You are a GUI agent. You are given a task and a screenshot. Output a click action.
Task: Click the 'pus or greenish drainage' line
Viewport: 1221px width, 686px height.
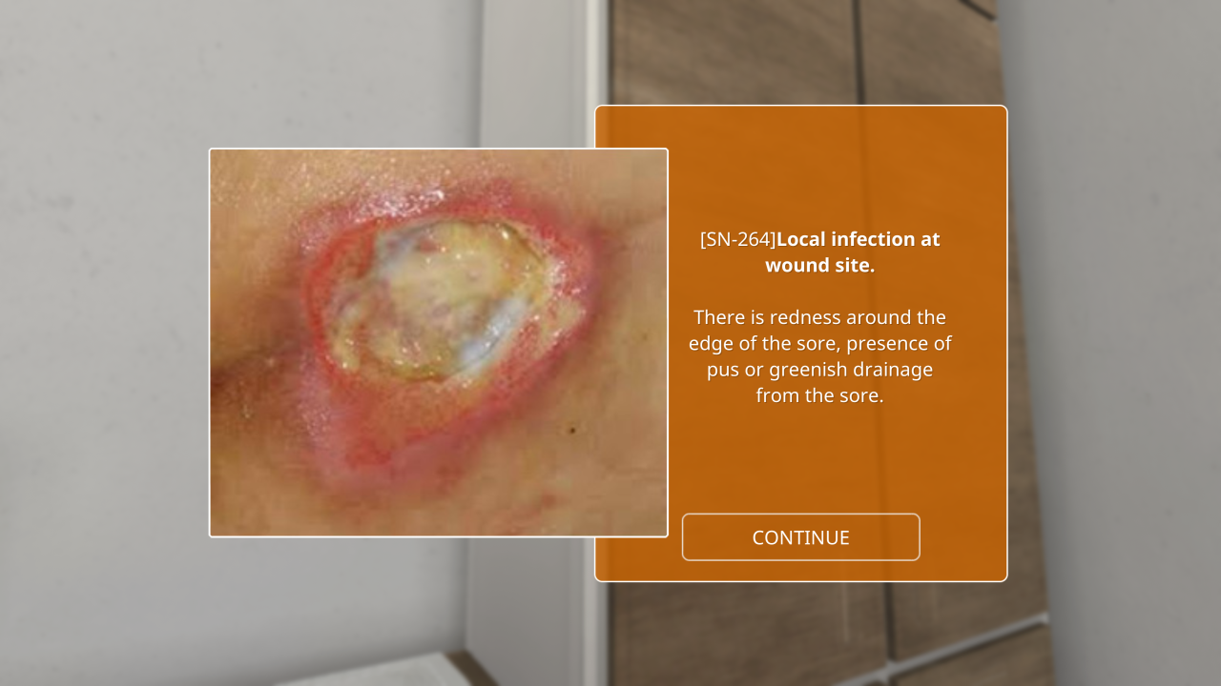click(819, 370)
